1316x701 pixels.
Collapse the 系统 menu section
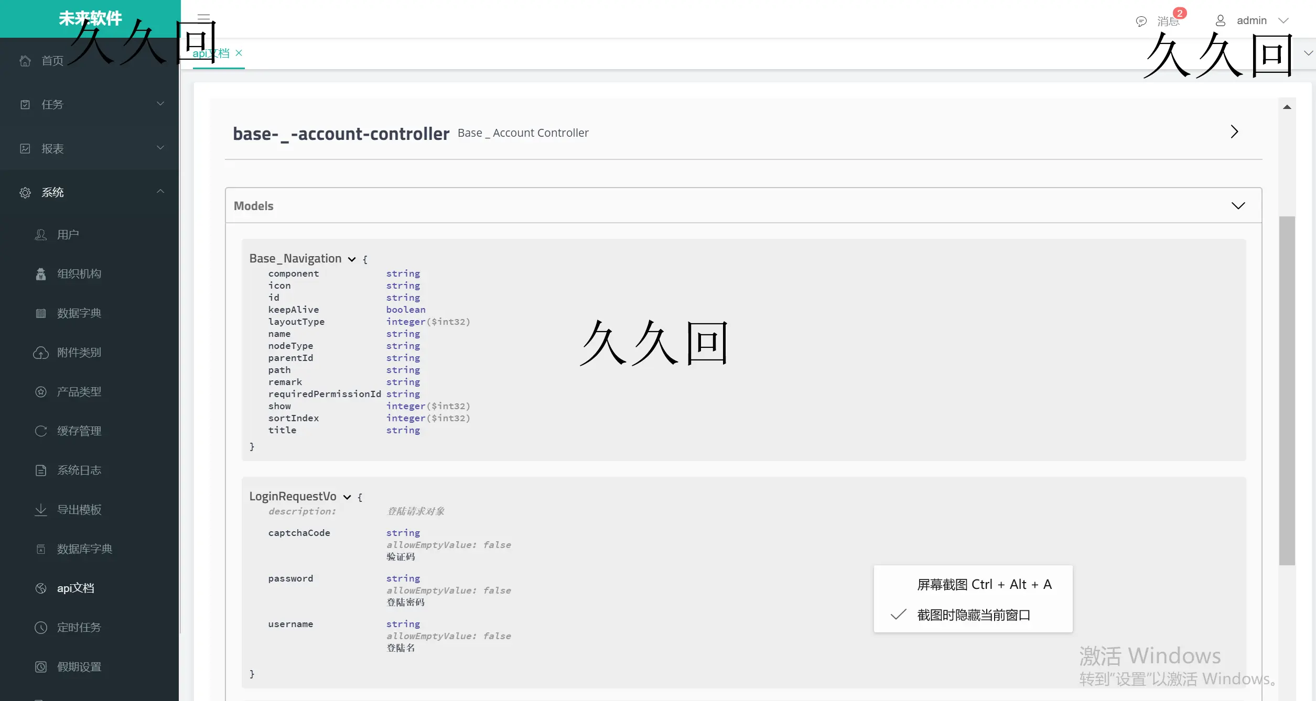160,191
